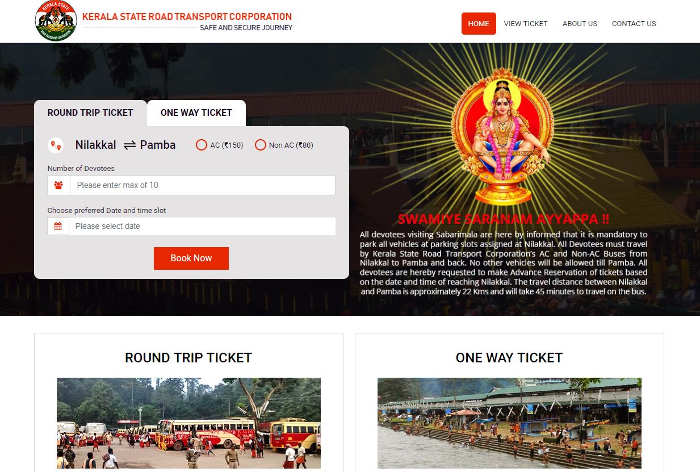700x472 pixels.
Task: Switch to the One Way Ticket tab
Action: [196, 113]
